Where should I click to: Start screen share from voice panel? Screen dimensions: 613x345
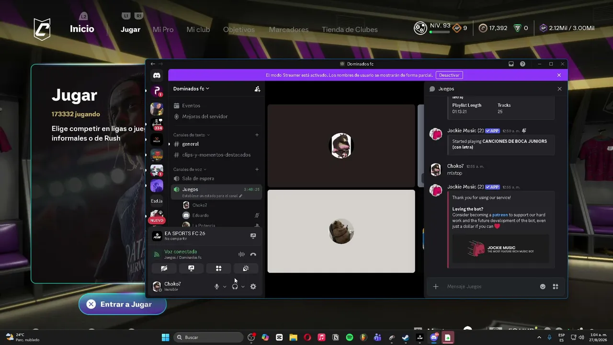(191, 268)
